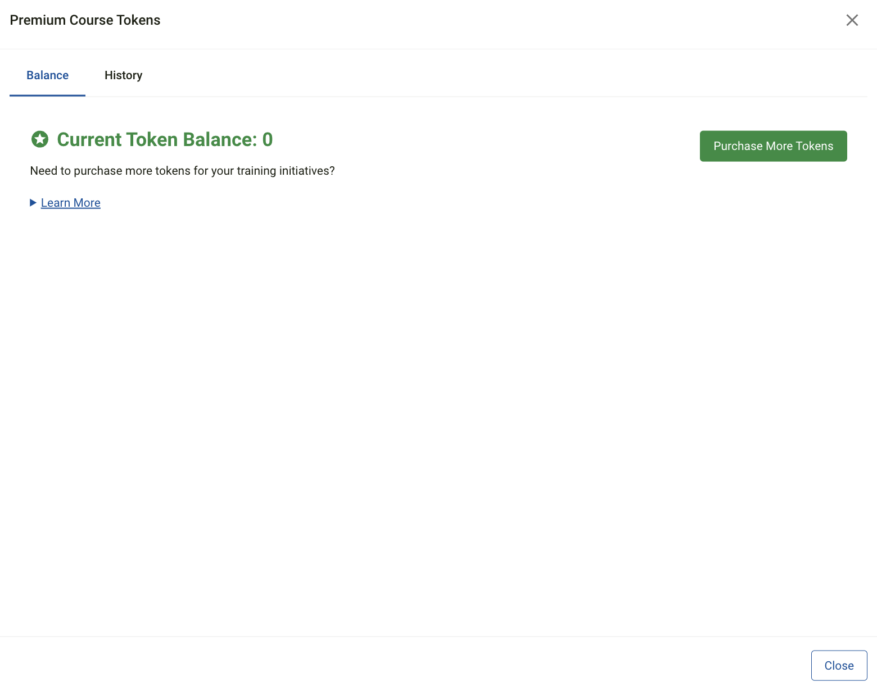Screen dimensions: 877x691
Task: Click Purchase More Tokens button
Action: tap(773, 146)
